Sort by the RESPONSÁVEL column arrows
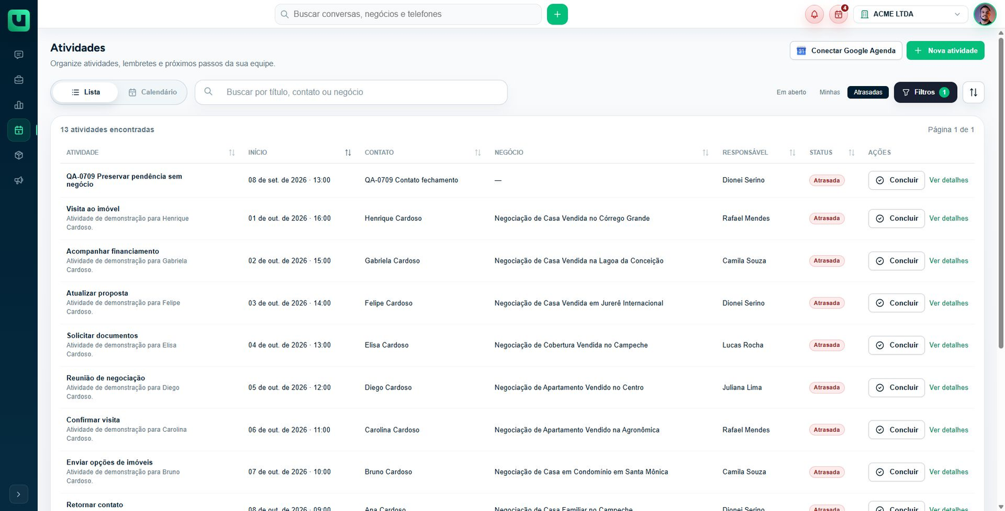1005x511 pixels. [793, 153]
